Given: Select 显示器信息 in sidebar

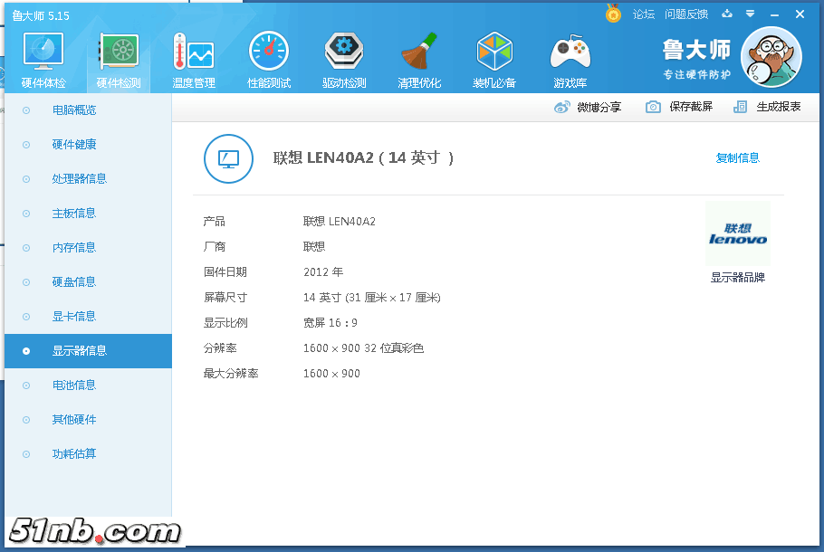Looking at the screenshot, I should pos(89,351).
